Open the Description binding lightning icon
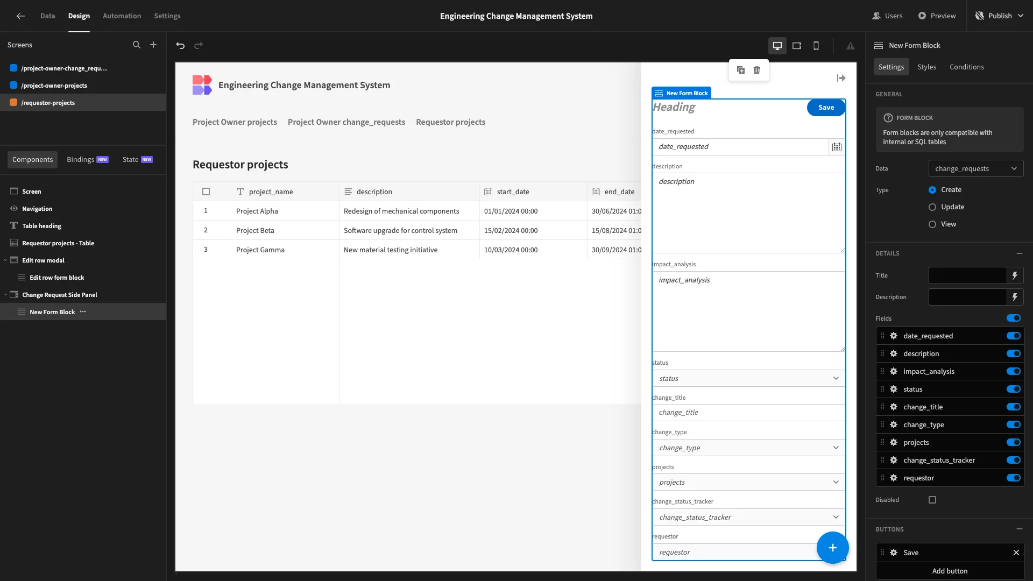This screenshot has width=1033, height=581. (1015, 297)
